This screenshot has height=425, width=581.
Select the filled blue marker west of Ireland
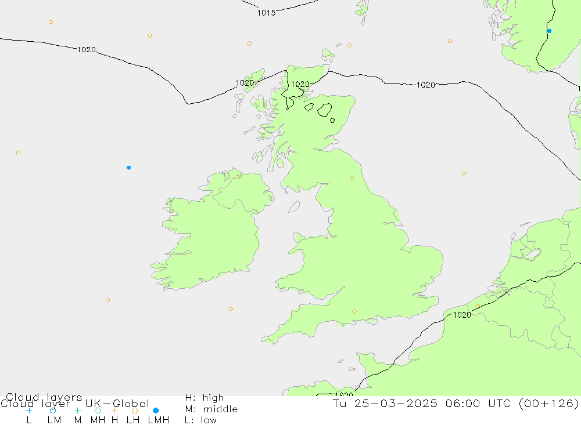coord(128,168)
